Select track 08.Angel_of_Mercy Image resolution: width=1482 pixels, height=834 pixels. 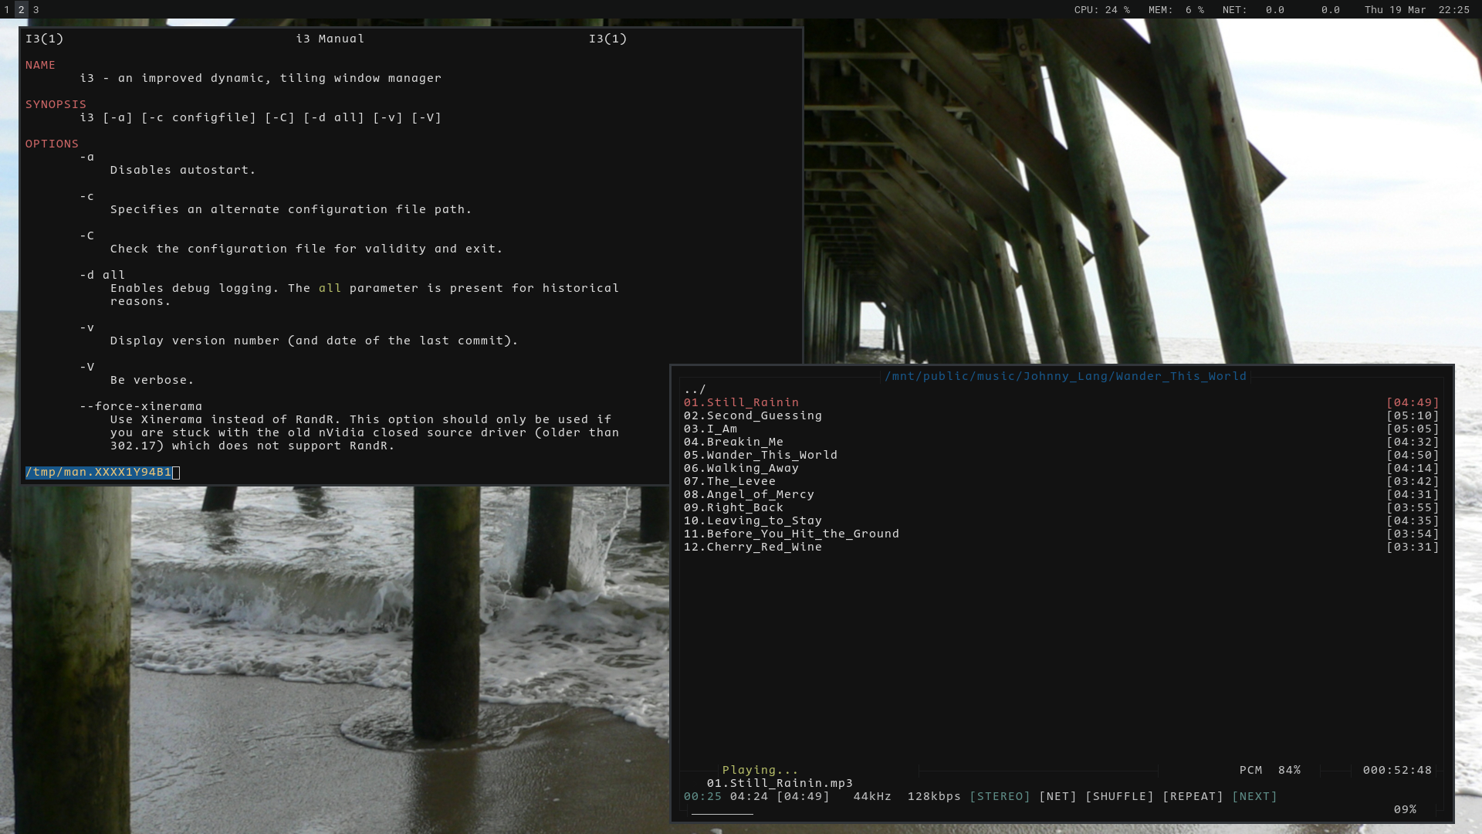click(x=749, y=494)
